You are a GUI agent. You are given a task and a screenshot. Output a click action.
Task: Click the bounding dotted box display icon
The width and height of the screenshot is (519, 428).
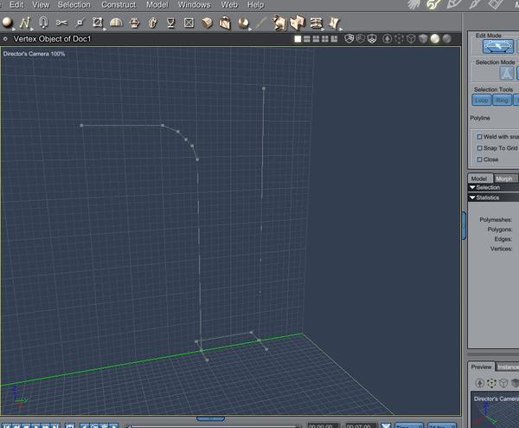[399, 39]
